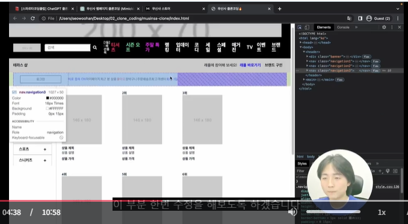408x224 pixels.
Task: Open DevTools settings gear icon
Action: (384, 27)
